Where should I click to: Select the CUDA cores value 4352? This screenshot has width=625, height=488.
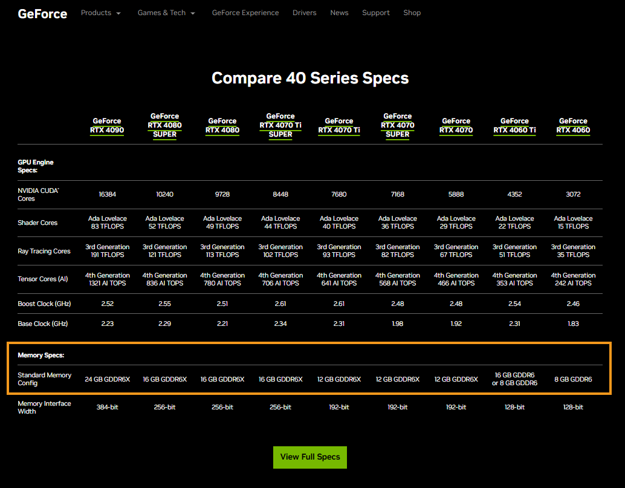[514, 194]
